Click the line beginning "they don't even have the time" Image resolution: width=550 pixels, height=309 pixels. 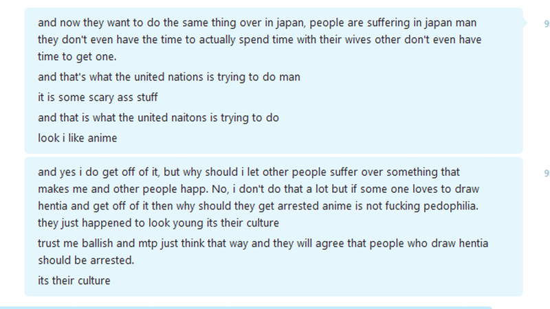click(x=260, y=40)
